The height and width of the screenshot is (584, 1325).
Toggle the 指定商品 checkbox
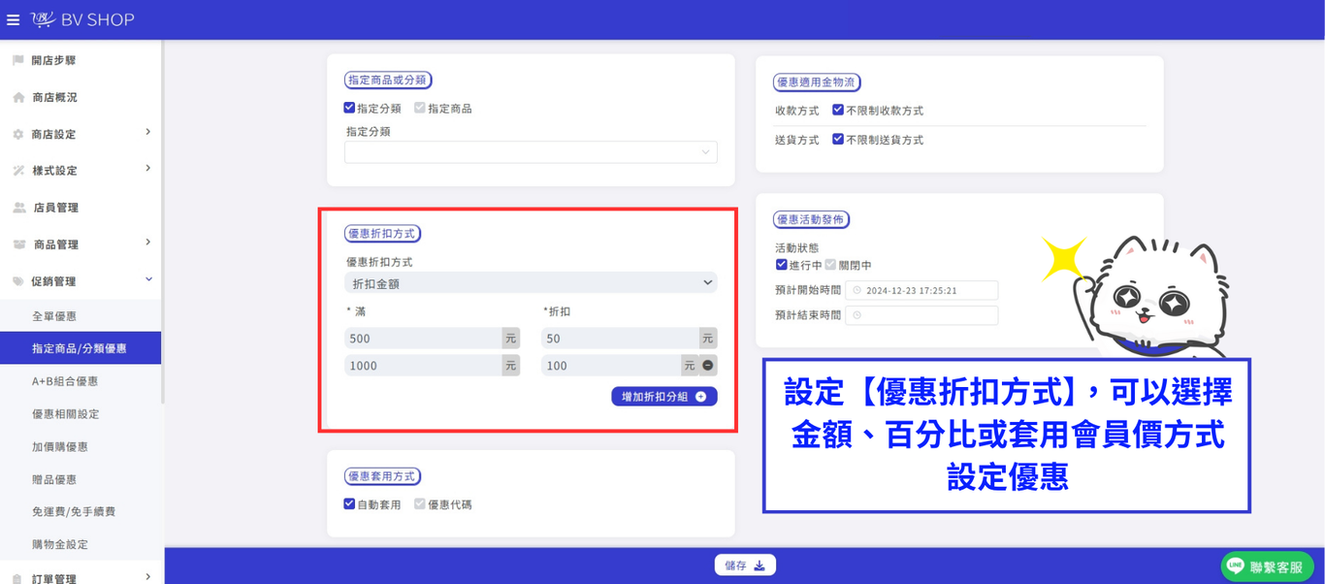tap(420, 109)
